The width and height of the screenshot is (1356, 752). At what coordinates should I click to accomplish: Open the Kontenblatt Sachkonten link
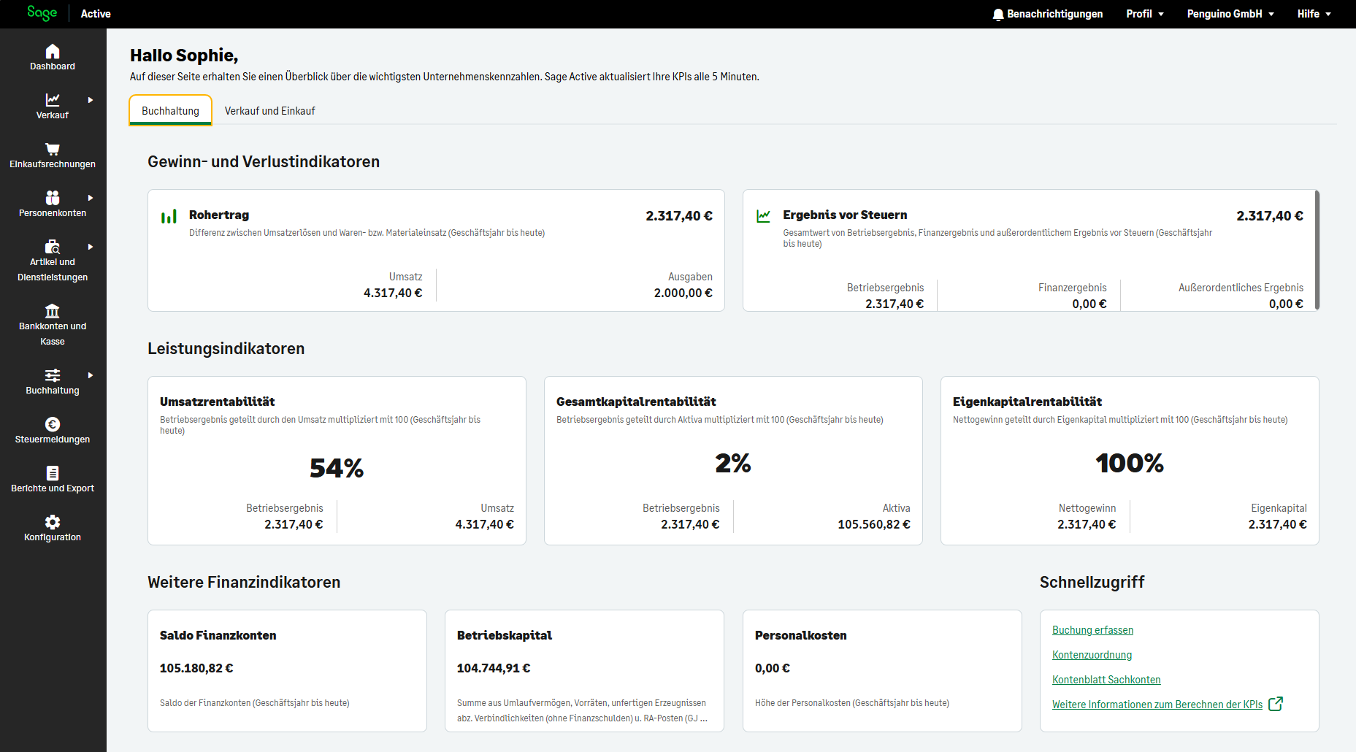[1106, 680]
